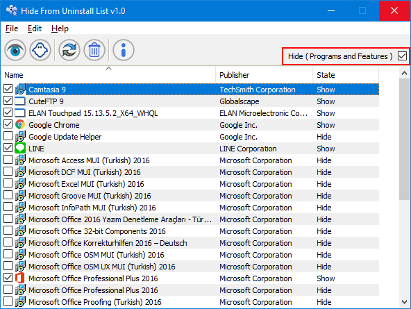
Task: Sort by the State column header
Action: [x=346, y=75]
